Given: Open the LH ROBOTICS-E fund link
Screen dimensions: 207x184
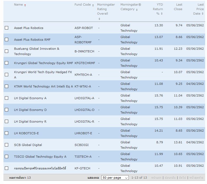Looking at the screenshot, I should click(26, 133).
